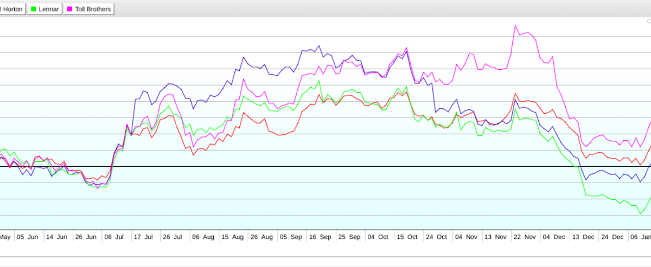Image resolution: width=651 pixels, height=267 pixels.
Task: Click the 08 Jul date axis label
Action: click(115, 237)
